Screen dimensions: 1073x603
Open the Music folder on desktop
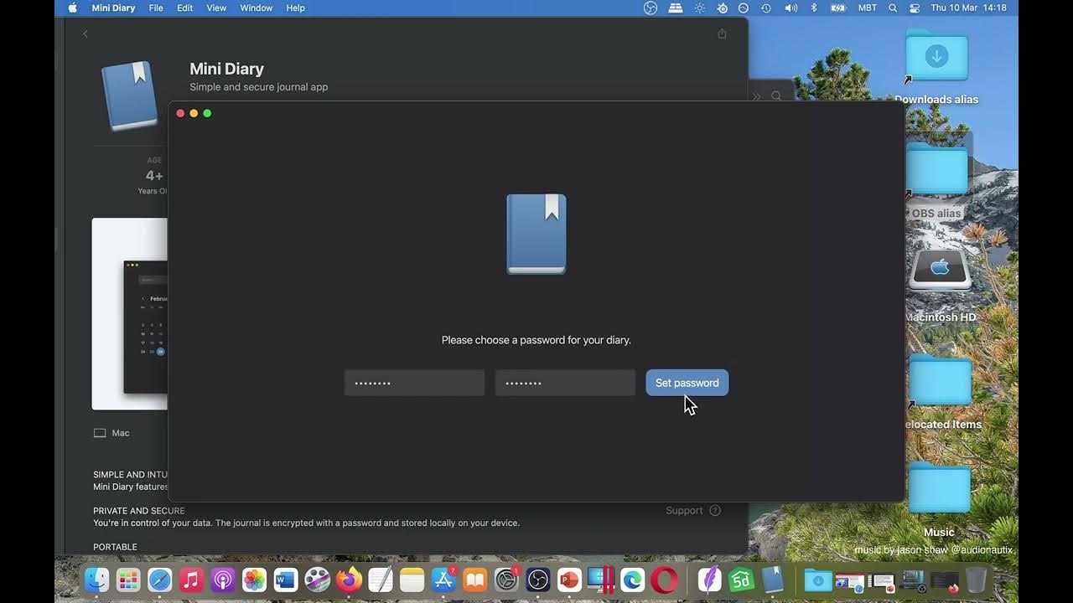940,487
